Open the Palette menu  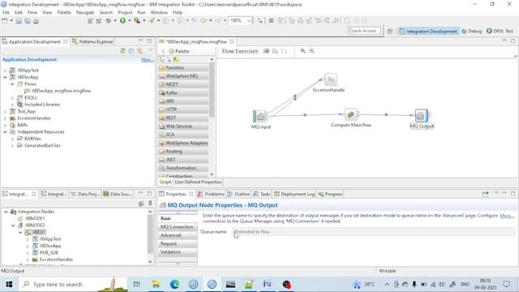(x=64, y=12)
